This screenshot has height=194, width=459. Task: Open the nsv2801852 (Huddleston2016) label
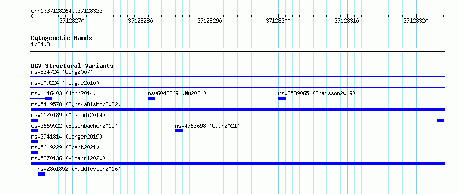pos(79,169)
